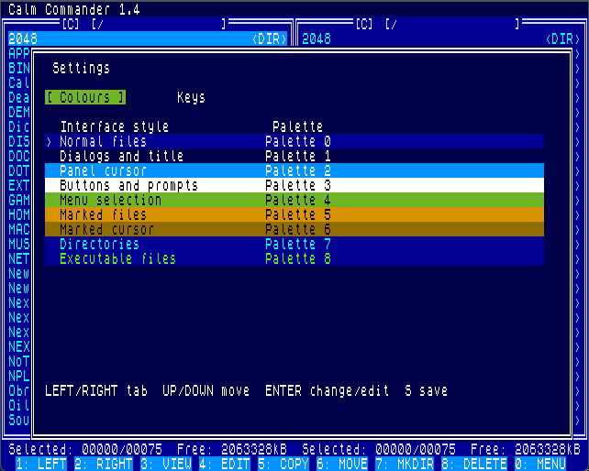
Task: Select the Panel cursor style row
Action: pos(294,170)
